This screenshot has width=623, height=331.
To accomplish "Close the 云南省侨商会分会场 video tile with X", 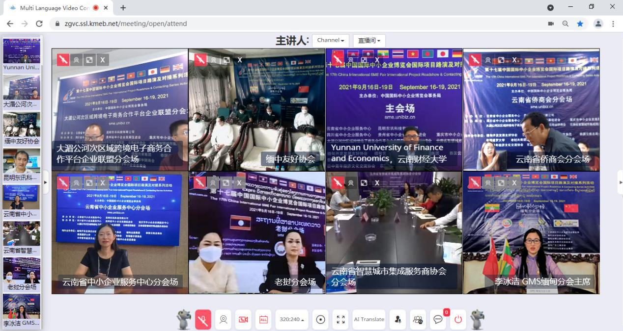I will coord(514,60).
